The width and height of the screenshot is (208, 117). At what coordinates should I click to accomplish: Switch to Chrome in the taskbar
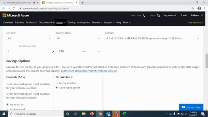[x=100, y=114]
